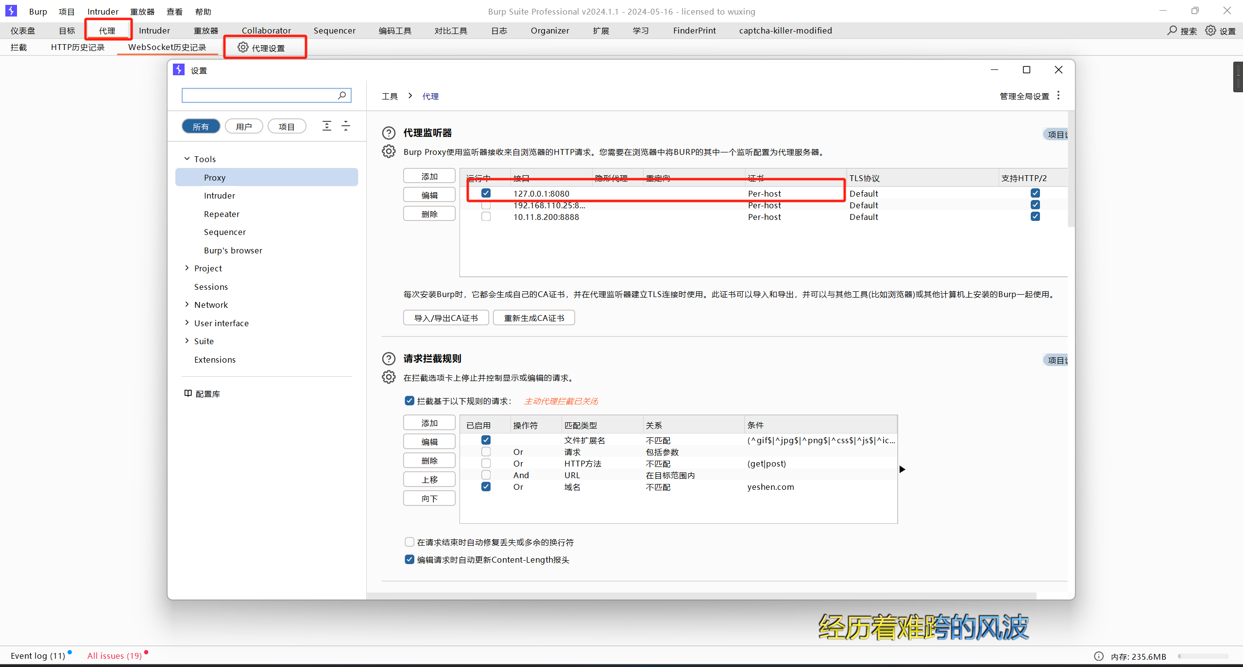Click gear icon under proxy listeners
1243x667 pixels.
tap(389, 151)
